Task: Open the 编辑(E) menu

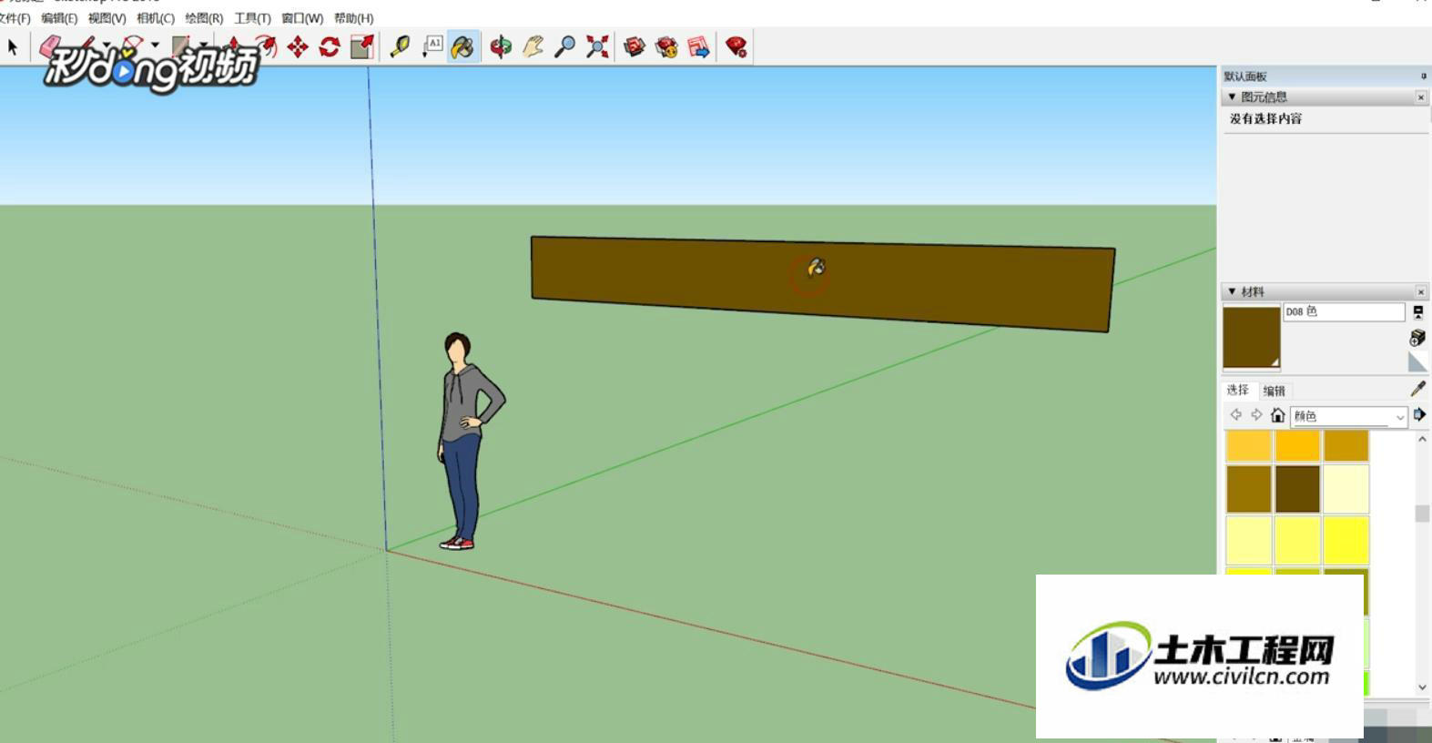Action: [x=59, y=18]
